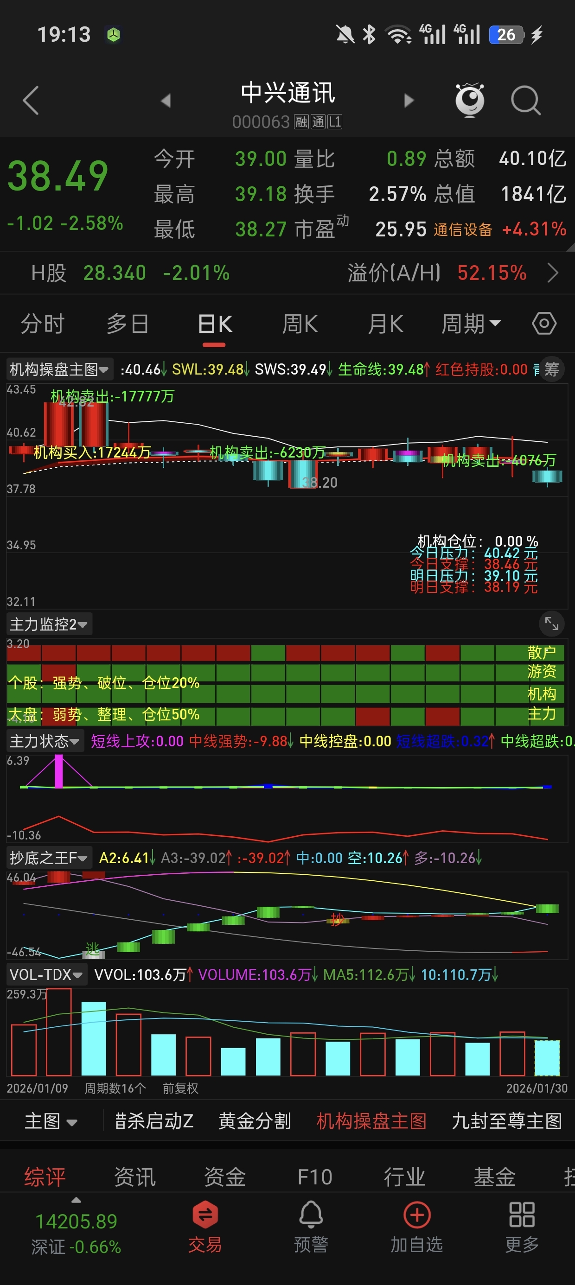This screenshot has width=575, height=1285.
Task: Expand the quote details corner triangle
Action: click(x=570, y=247)
